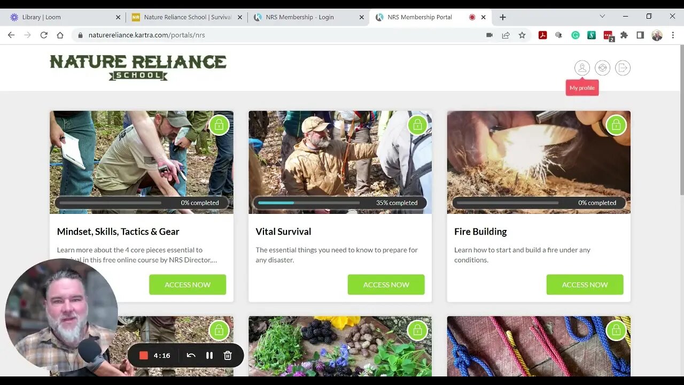This screenshot has width=684, height=385.
Task: Click the Fire Building 0% progress bar
Action: click(539, 203)
